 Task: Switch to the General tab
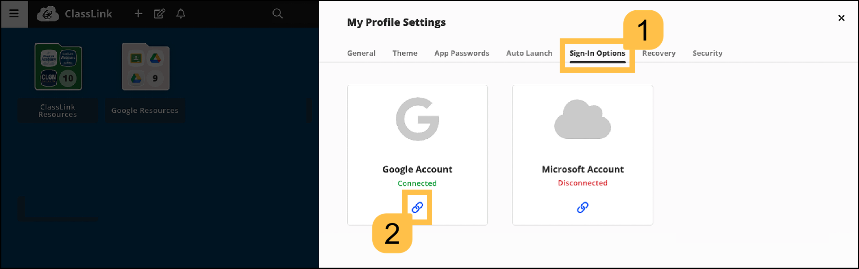[361, 53]
